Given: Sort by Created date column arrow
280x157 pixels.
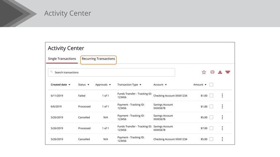Looking at the screenshot, I should click(69, 85).
